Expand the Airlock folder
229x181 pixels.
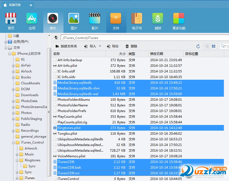click(x=13, y=72)
